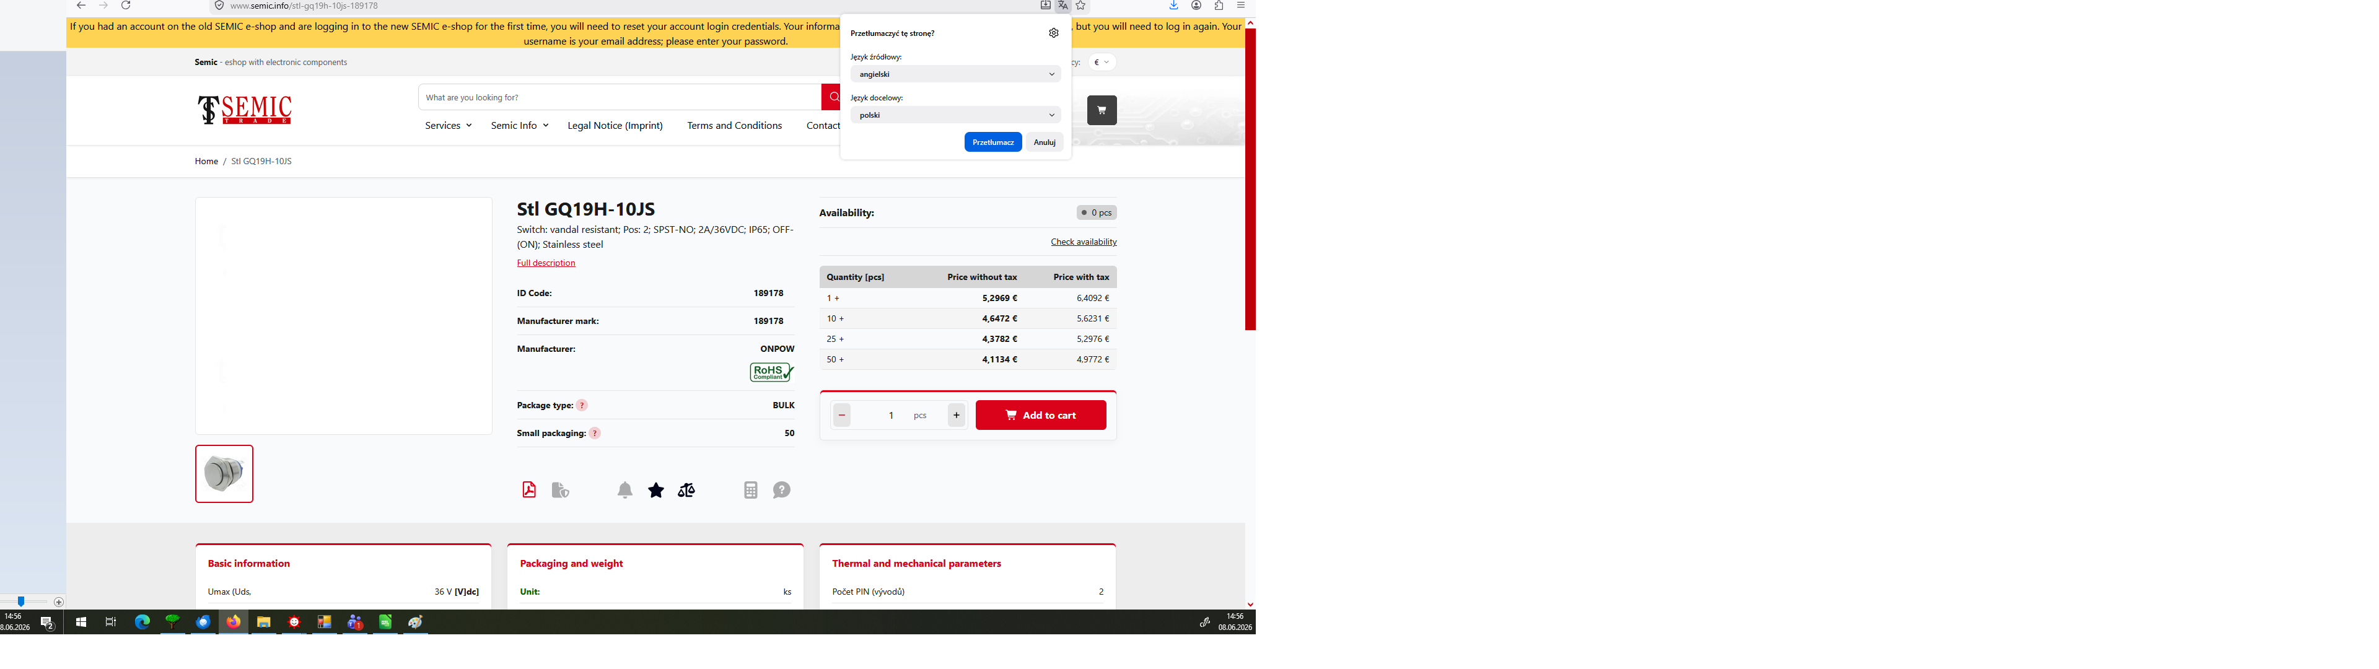This screenshot has width=2379, height=669.
Task: Expand source language dropdown angielski
Action: point(955,74)
